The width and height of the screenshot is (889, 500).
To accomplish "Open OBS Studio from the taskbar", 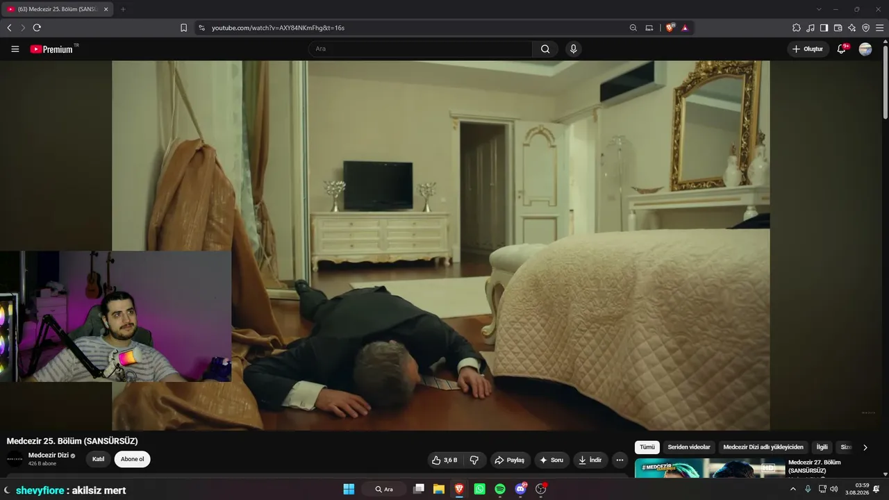I will coord(541,489).
